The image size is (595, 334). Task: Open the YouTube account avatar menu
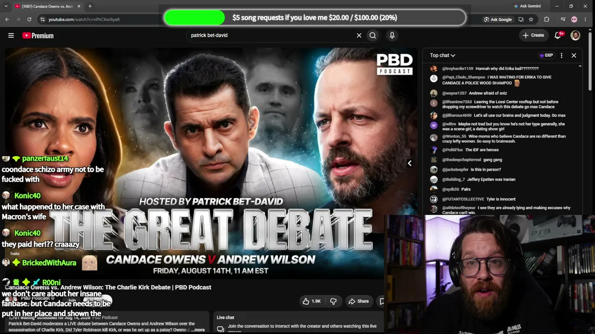pos(575,35)
